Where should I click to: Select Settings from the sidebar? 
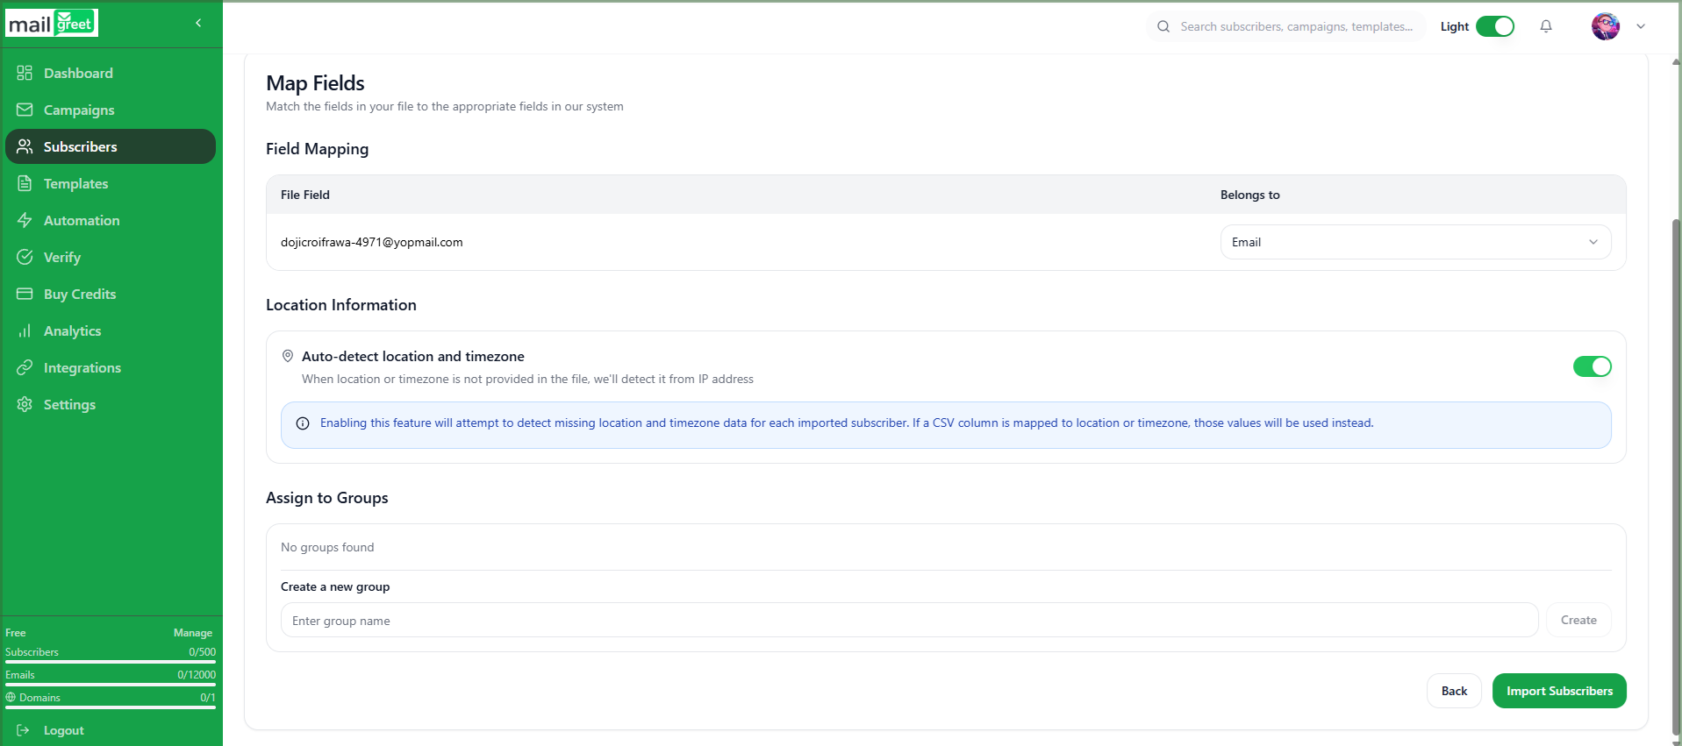coord(111,404)
